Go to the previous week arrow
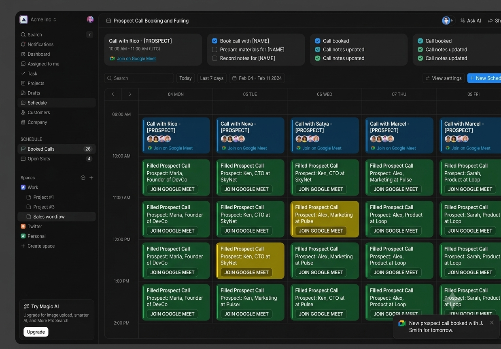The width and height of the screenshot is (501, 349). point(113,94)
